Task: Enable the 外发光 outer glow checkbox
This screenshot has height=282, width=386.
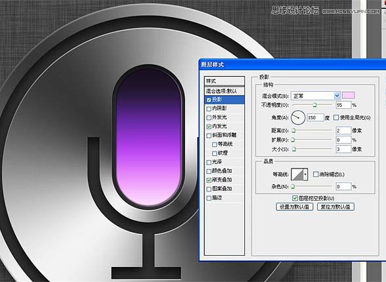Action: [x=209, y=118]
